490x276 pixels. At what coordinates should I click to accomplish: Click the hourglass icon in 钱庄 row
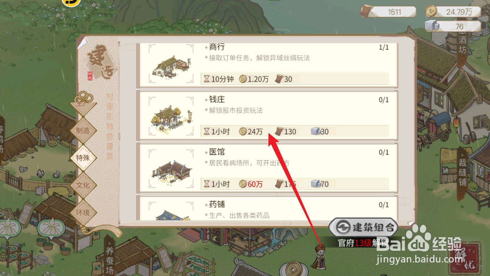206,132
